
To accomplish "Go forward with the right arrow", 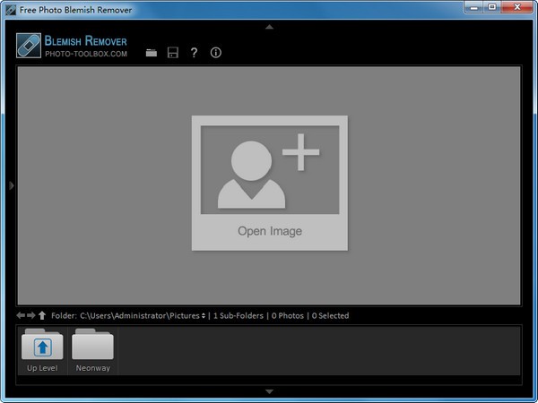I will (x=31, y=315).
